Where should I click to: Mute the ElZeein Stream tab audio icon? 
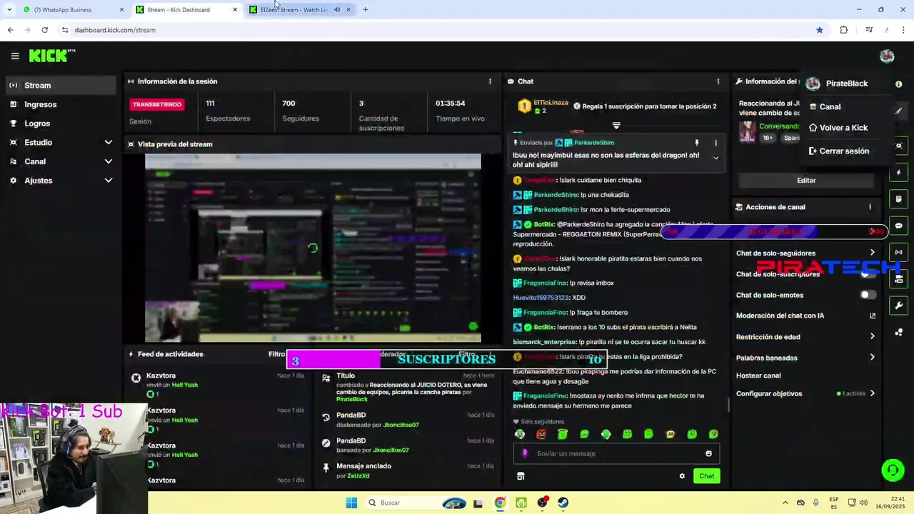(x=337, y=10)
